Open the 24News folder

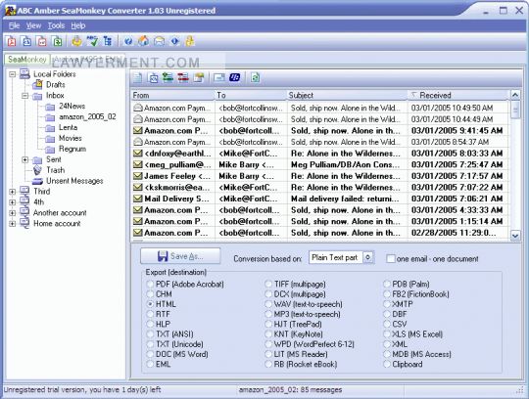72,106
